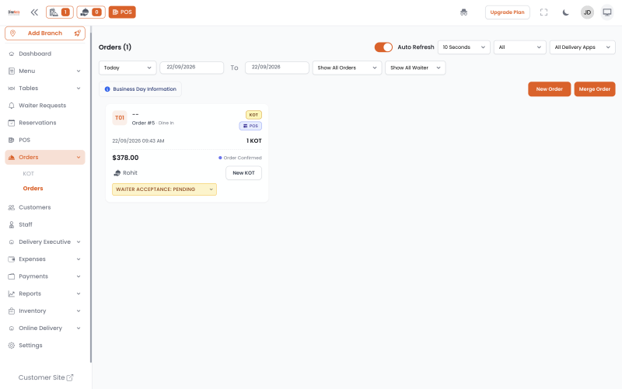Click waiter name Rohit
The width and height of the screenshot is (622, 389).
click(130, 173)
